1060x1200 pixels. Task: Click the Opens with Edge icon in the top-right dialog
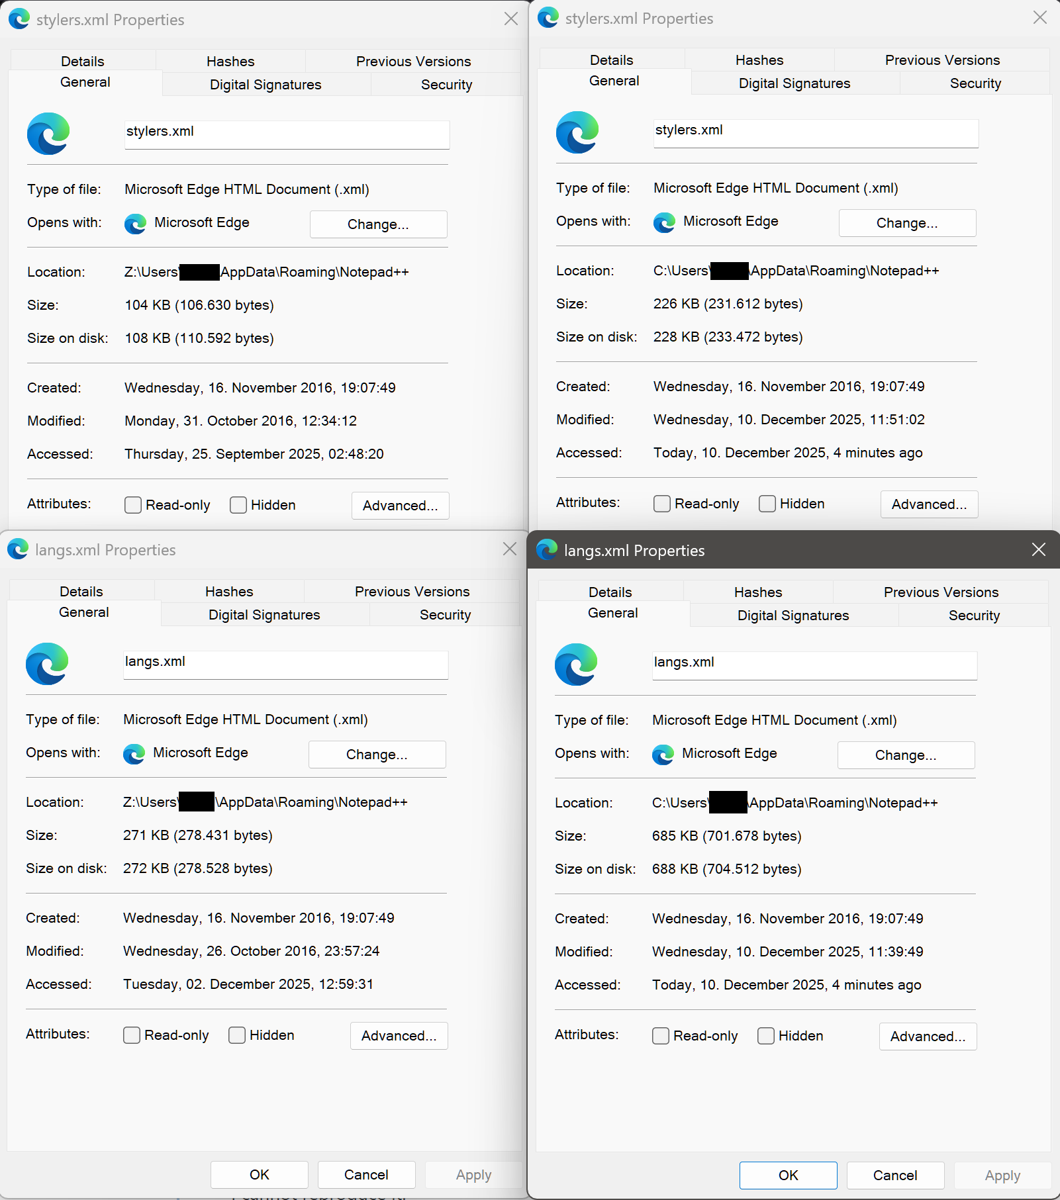(x=663, y=222)
